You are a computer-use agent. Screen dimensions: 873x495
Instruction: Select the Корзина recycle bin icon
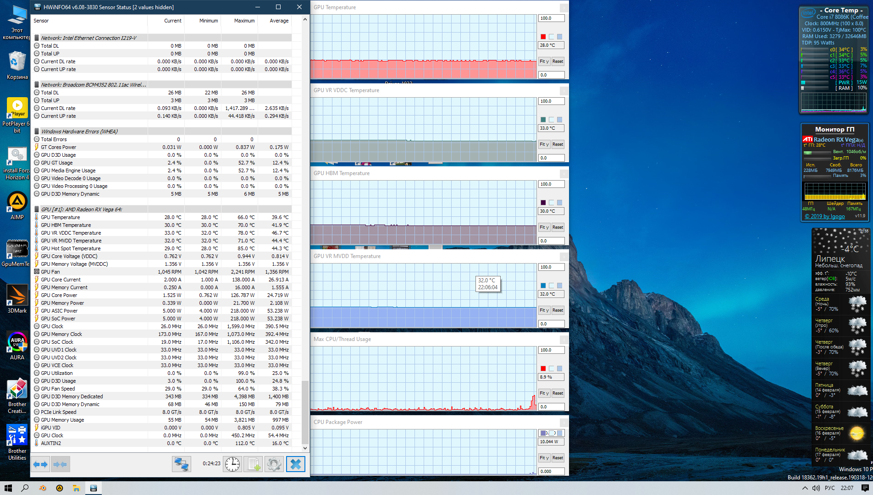coord(17,66)
